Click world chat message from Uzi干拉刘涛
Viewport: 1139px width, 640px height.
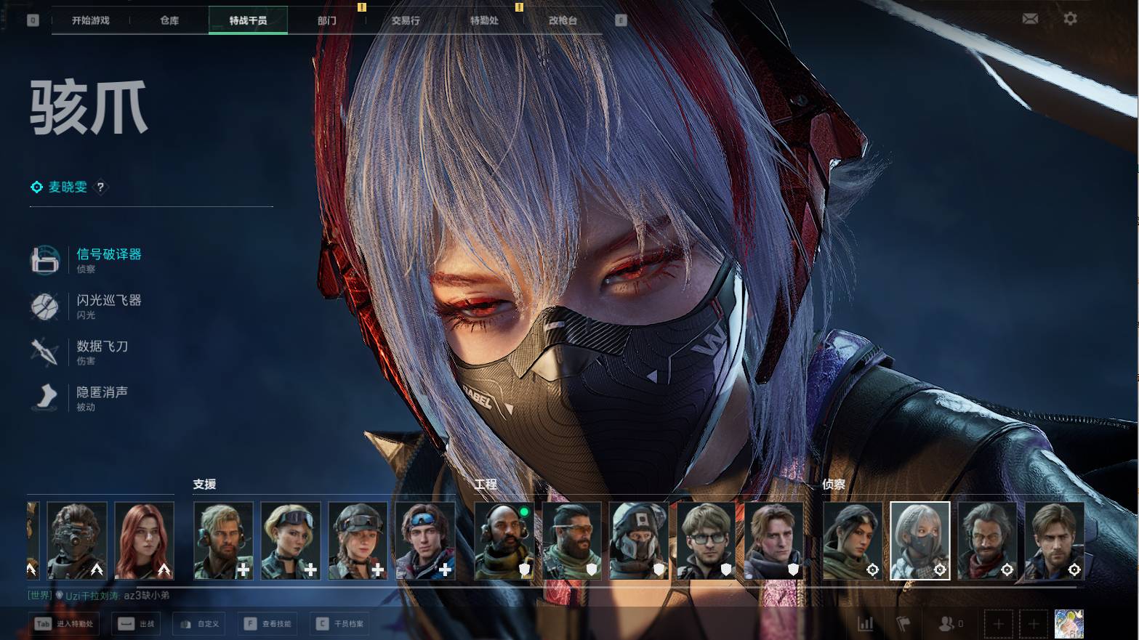99,596
